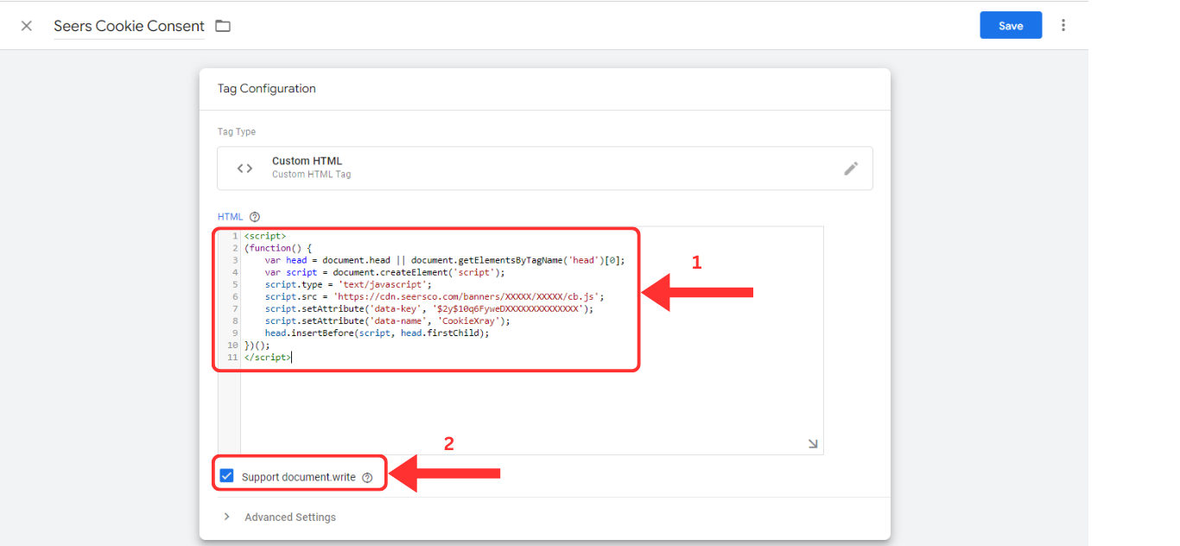1180x546 pixels.
Task: Click the var head declaration line
Action: click(445, 260)
